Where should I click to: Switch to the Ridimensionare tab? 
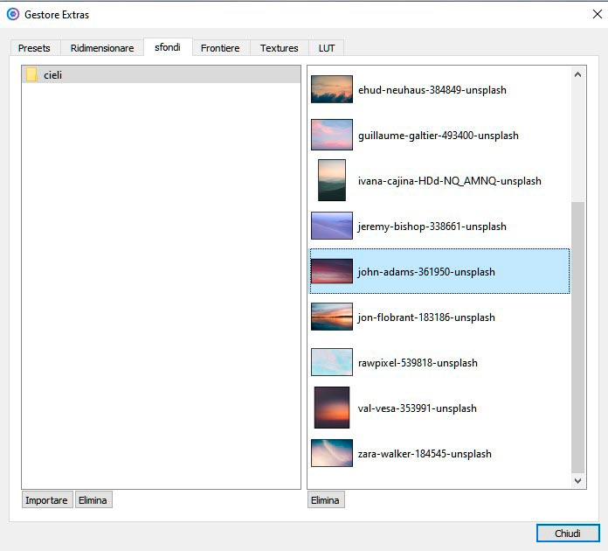[x=102, y=48]
